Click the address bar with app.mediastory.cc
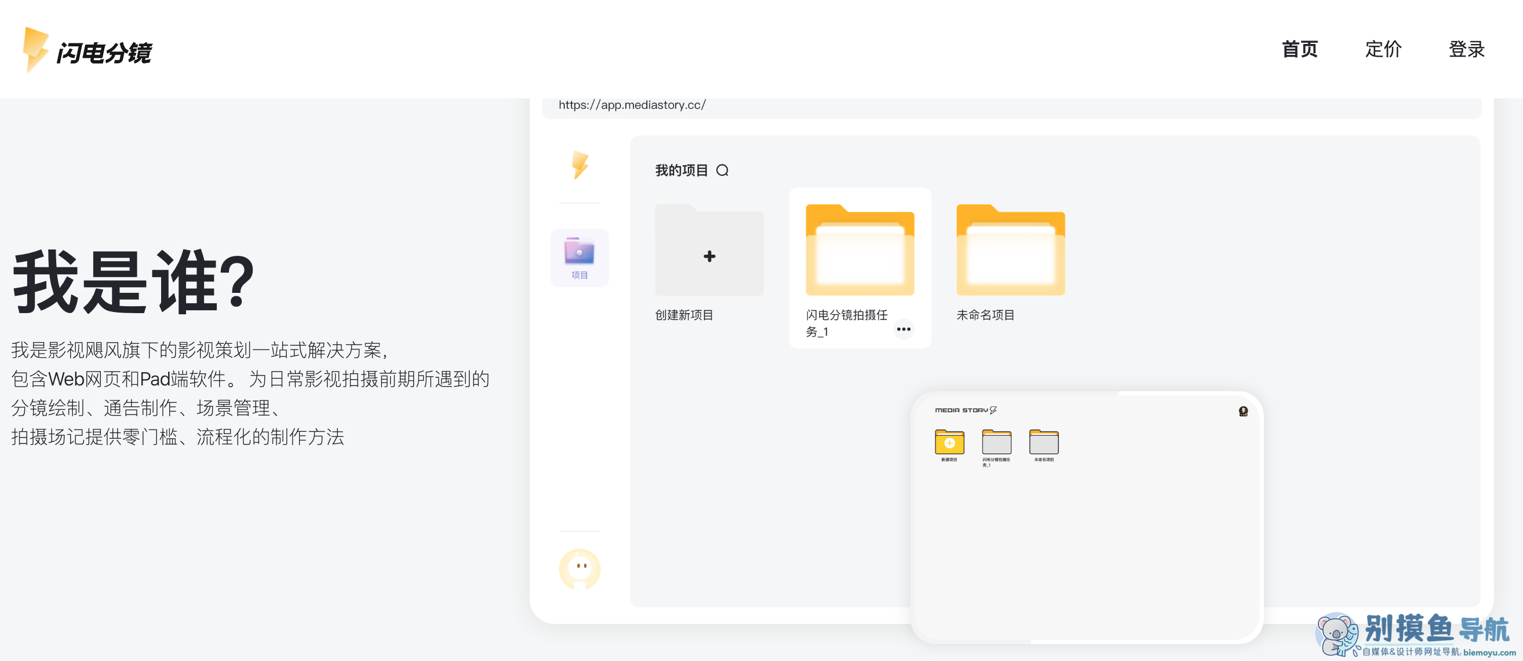Image resolution: width=1523 pixels, height=661 pixels. point(632,105)
